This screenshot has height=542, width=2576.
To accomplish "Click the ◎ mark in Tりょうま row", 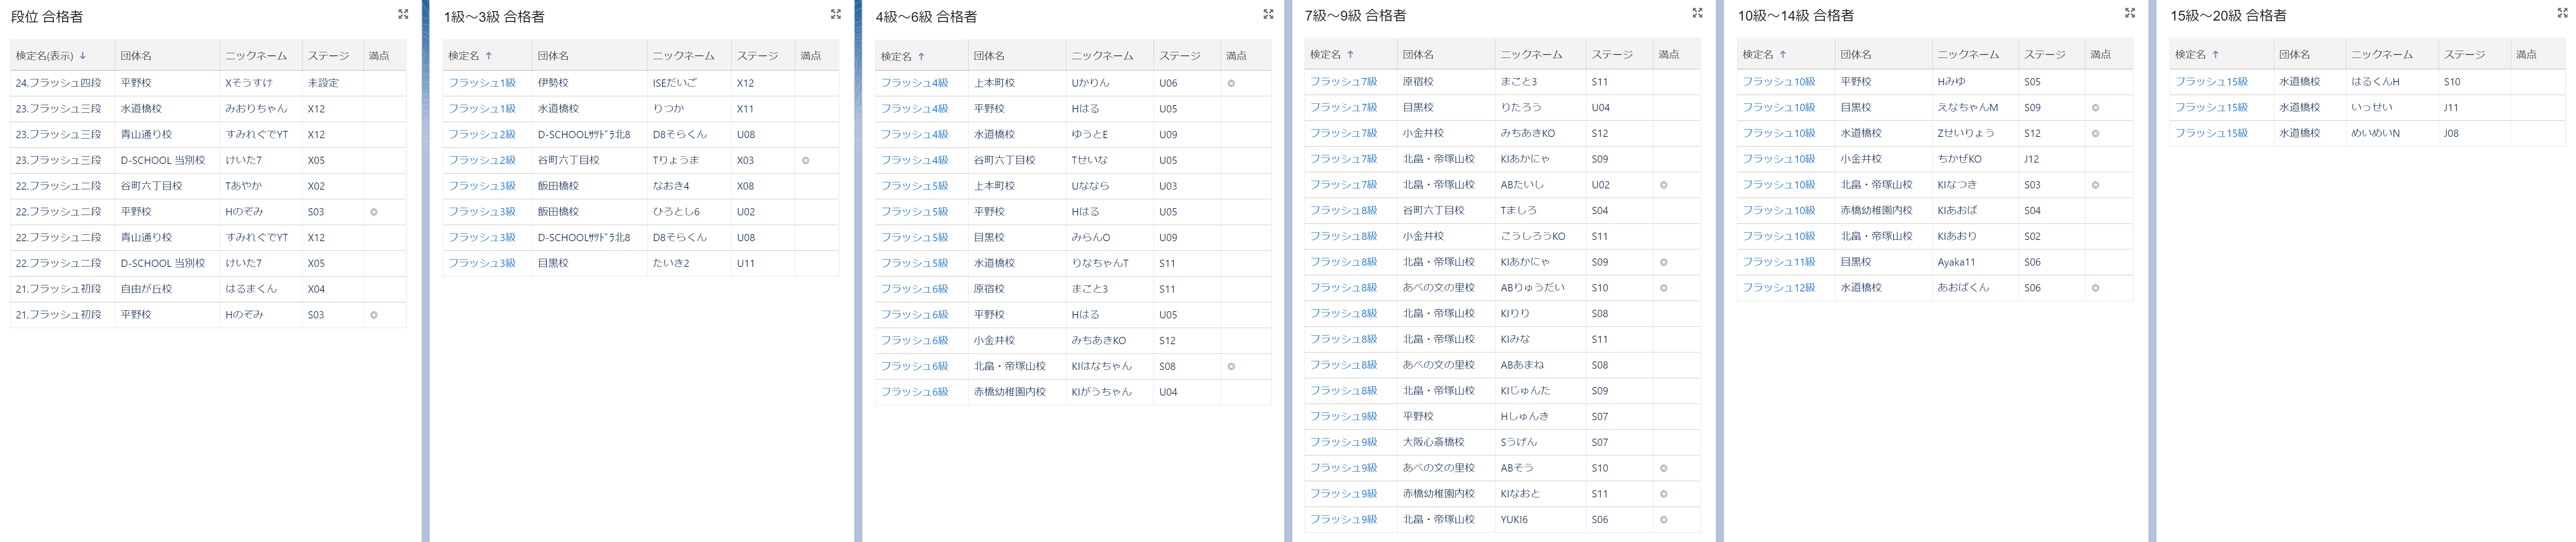I will click(x=805, y=160).
